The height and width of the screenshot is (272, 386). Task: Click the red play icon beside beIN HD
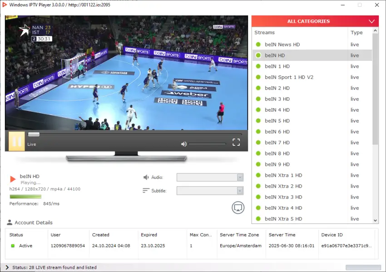13,179
